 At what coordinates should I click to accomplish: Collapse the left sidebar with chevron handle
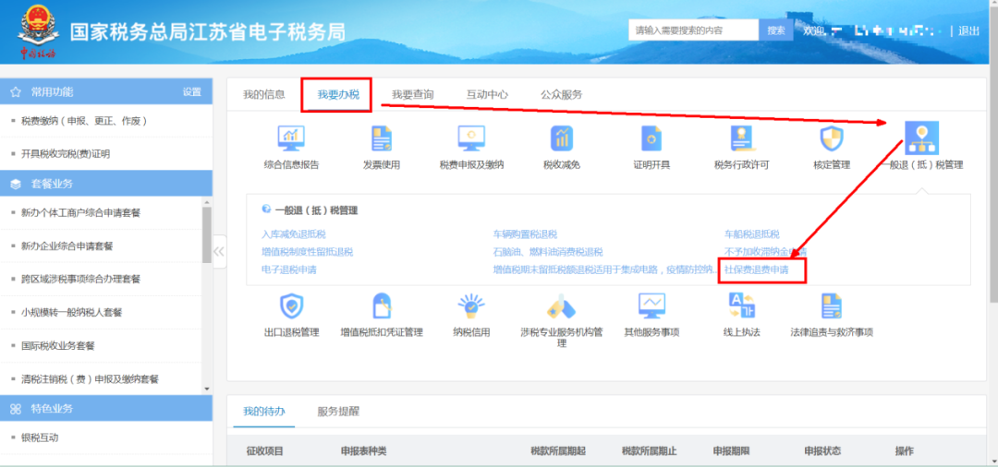pyautogui.click(x=219, y=252)
